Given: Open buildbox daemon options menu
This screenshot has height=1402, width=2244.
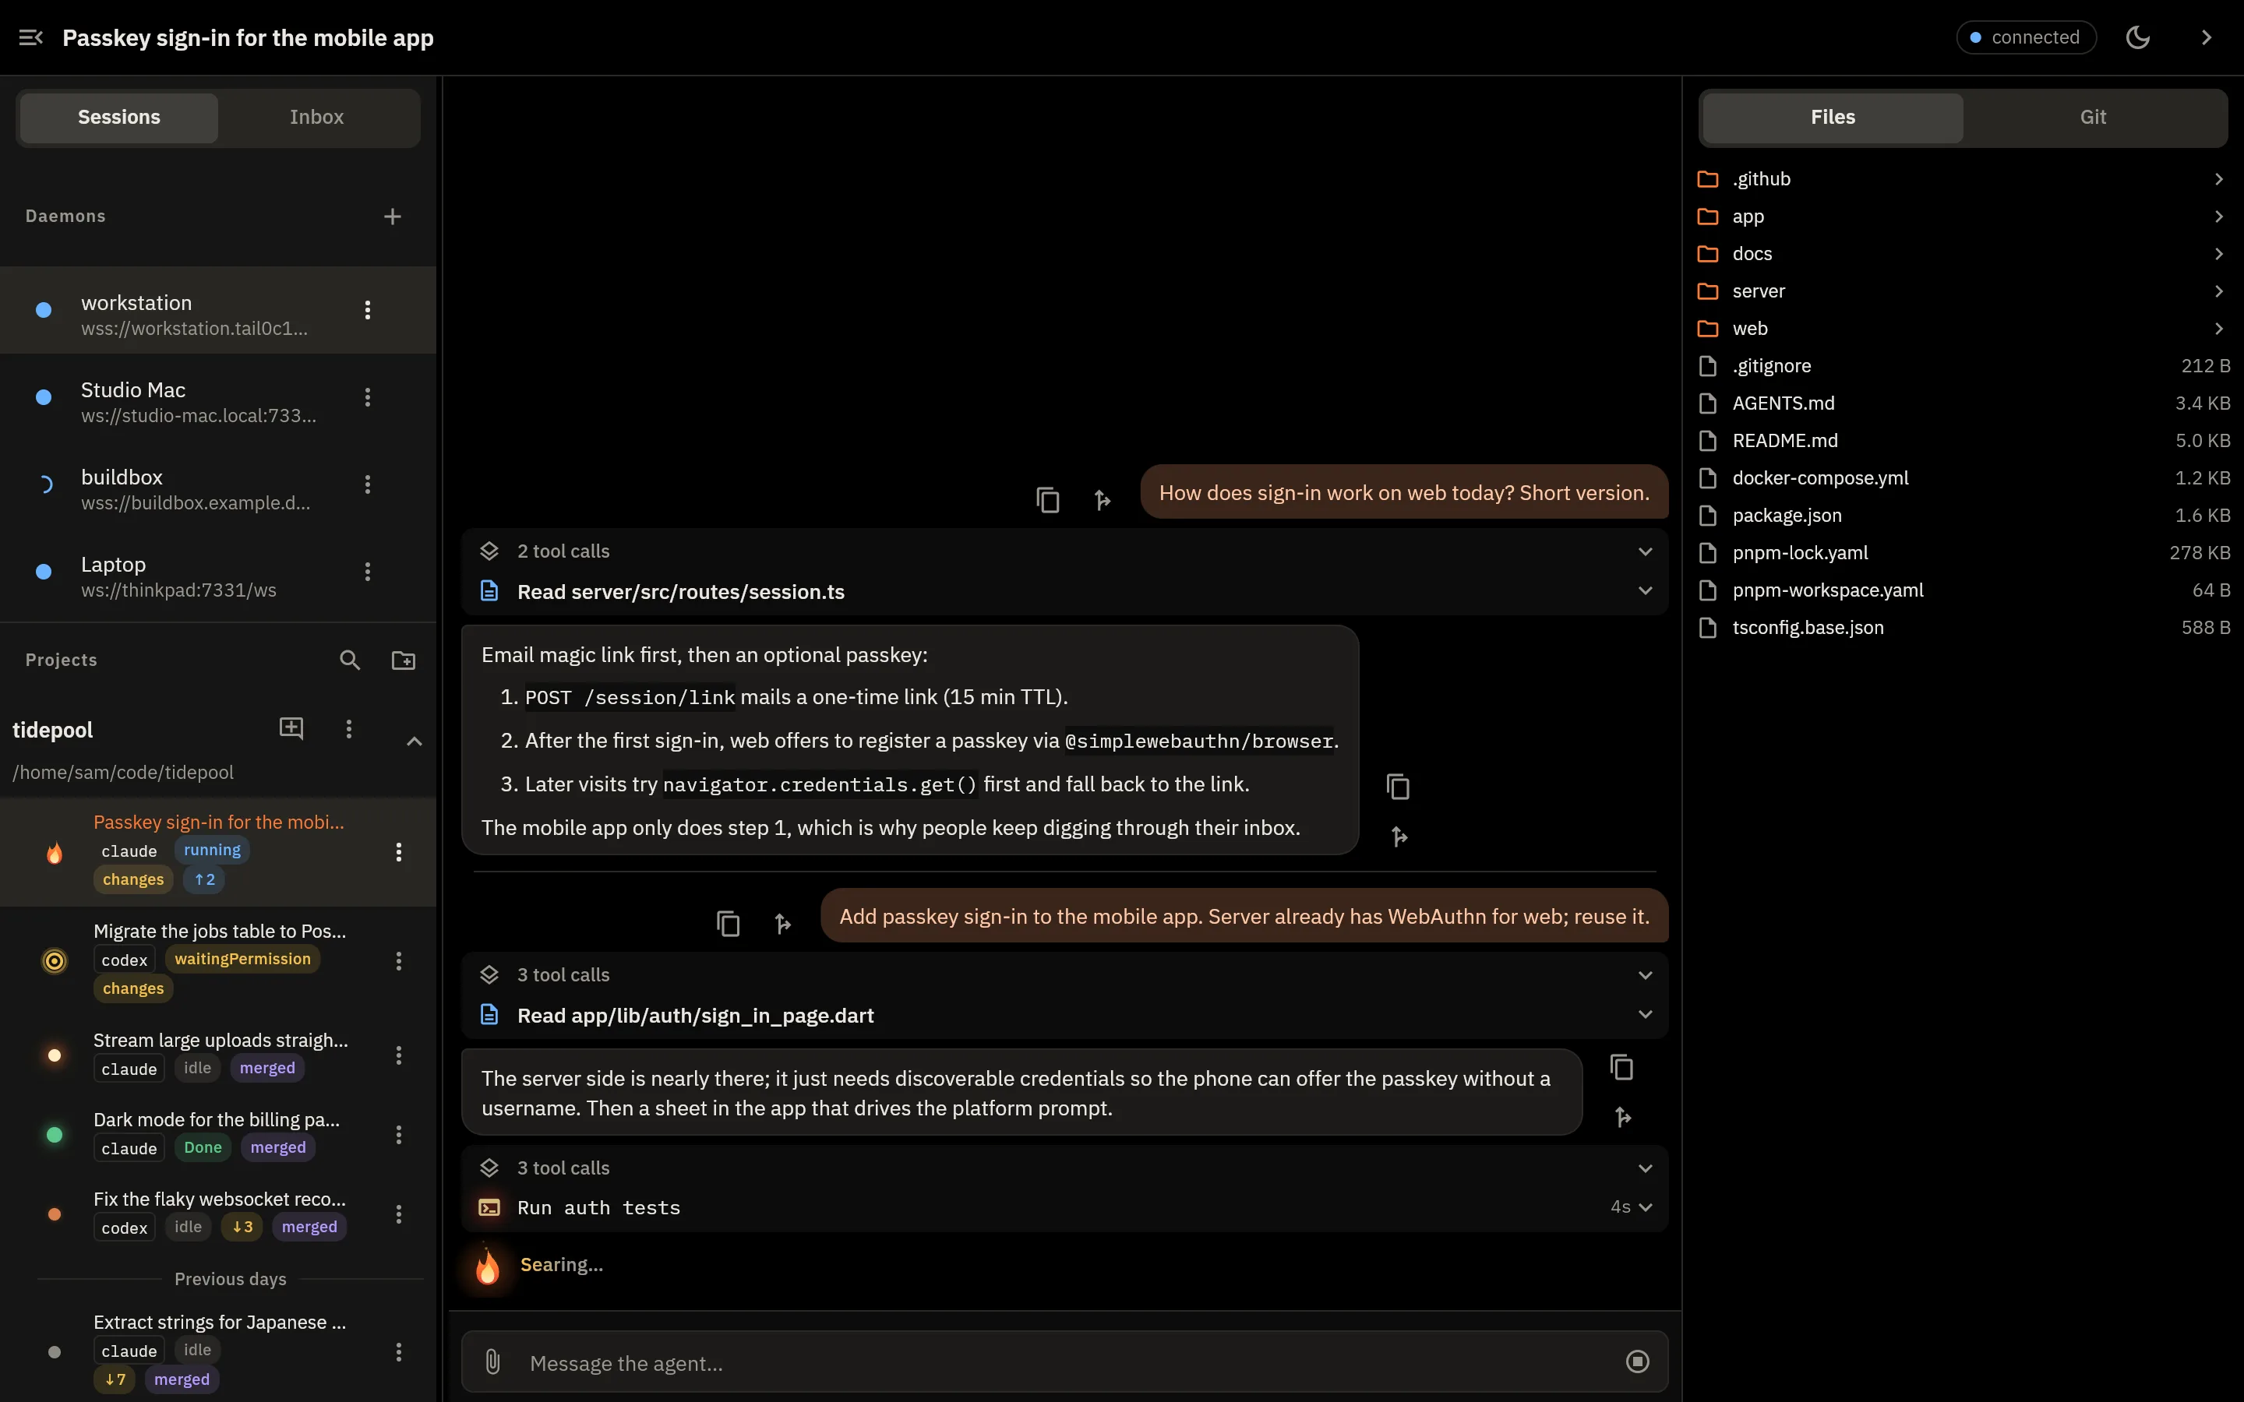Looking at the screenshot, I should [x=367, y=484].
